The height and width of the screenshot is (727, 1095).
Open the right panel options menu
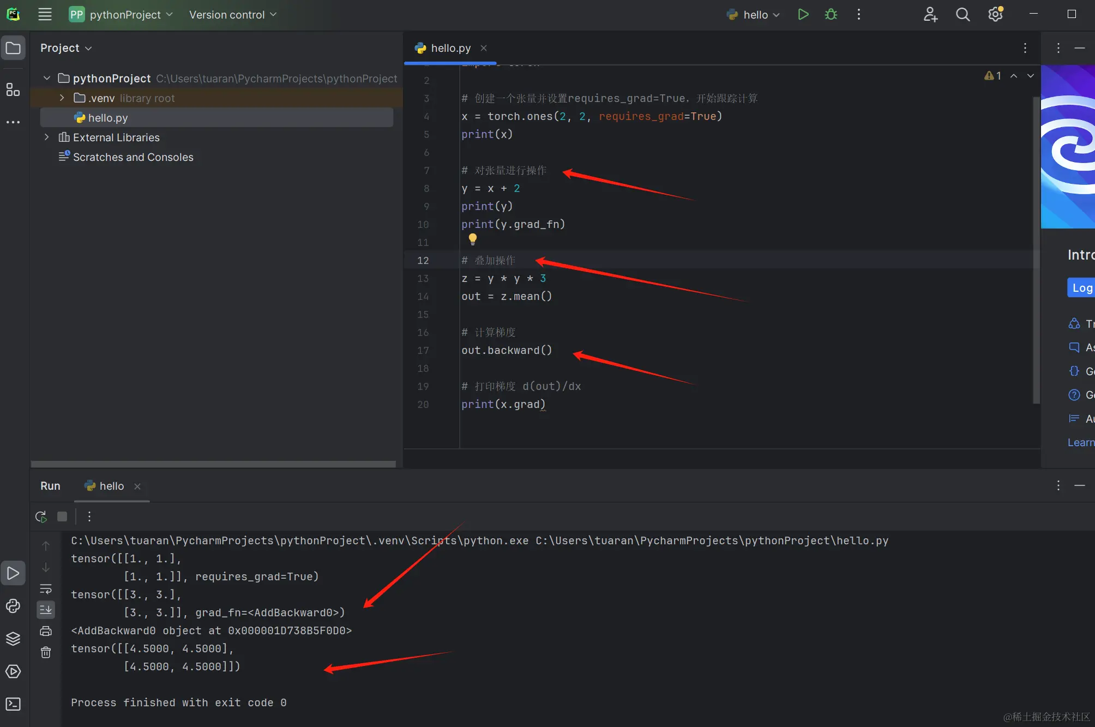click(x=1058, y=48)
